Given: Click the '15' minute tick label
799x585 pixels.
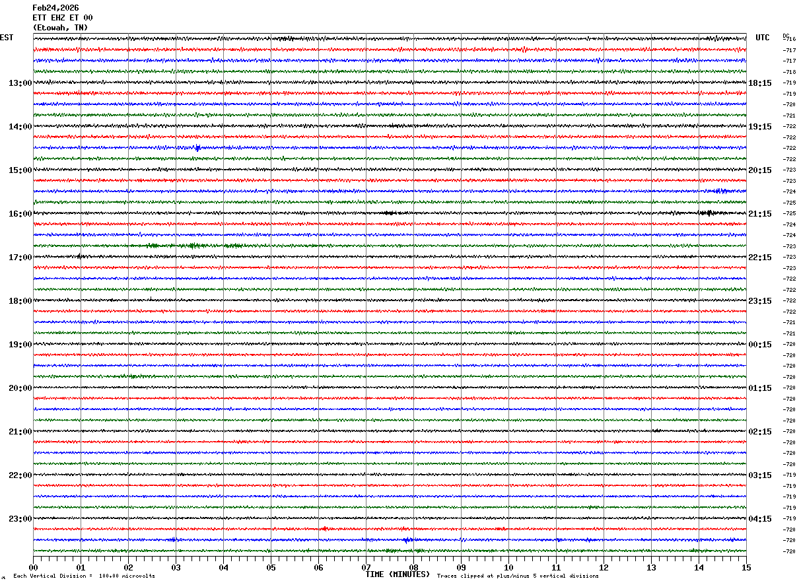Looking at the screenshot, I should pyautogui.click(x=746, y=567).
